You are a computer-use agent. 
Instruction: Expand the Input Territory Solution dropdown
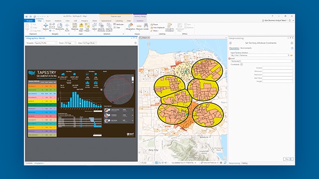coord(260,55)
